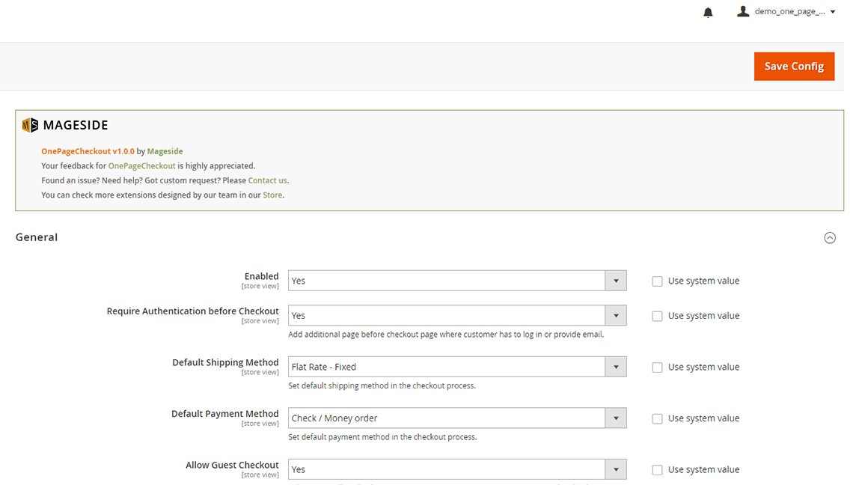Open the Allow Guest Checkout dropdown

457,469
